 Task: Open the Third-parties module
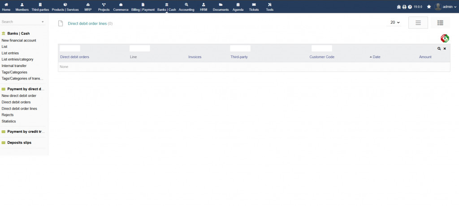point(40,7)
